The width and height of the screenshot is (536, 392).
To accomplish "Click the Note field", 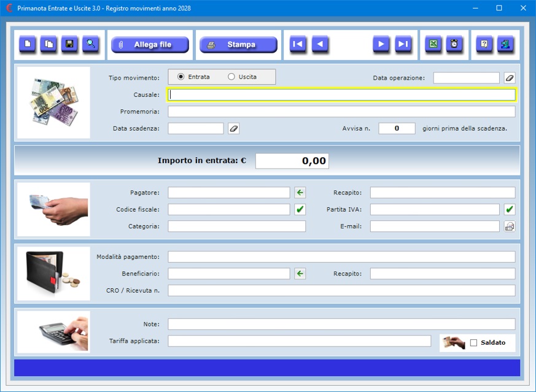I will 341,324.
